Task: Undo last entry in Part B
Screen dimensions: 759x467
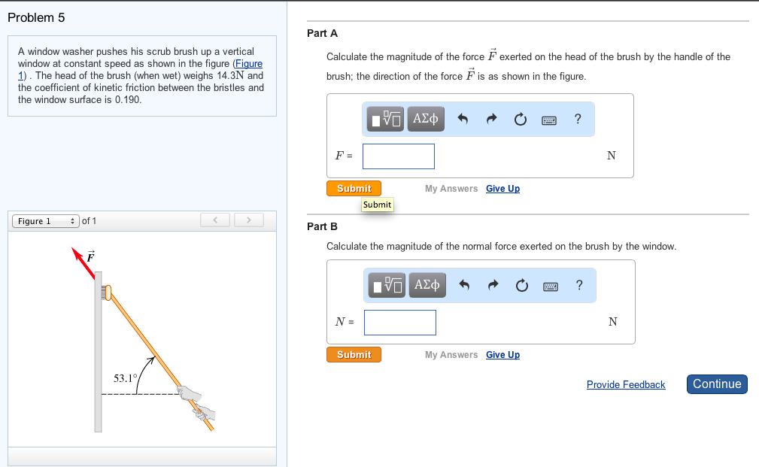Action: click(x=465, y=285)
